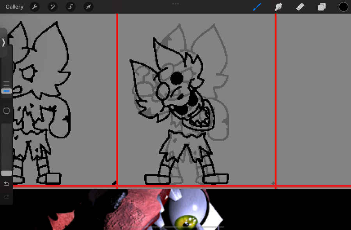Tap the square Modify button on sidebar
This screenshot has width=351, height=230.
7,111
